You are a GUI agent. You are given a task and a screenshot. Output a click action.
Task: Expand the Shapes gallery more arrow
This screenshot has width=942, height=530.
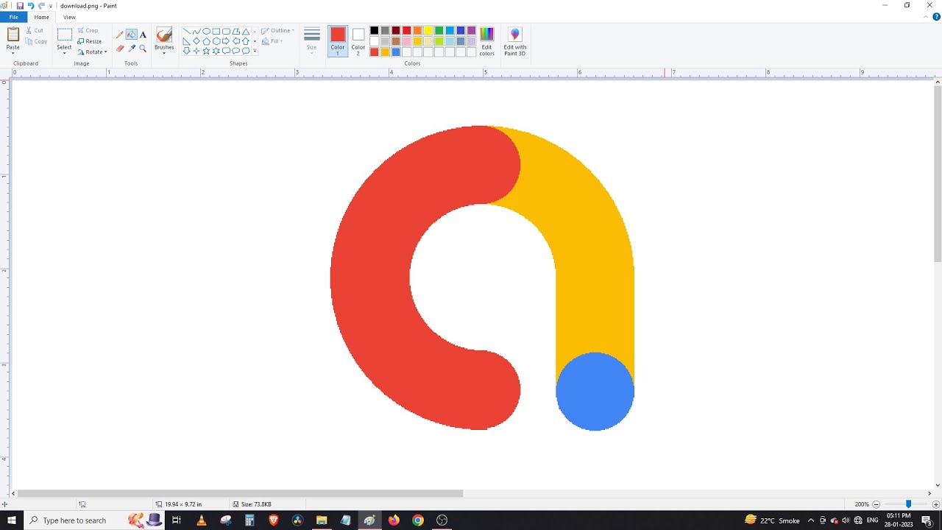[255, 52]
